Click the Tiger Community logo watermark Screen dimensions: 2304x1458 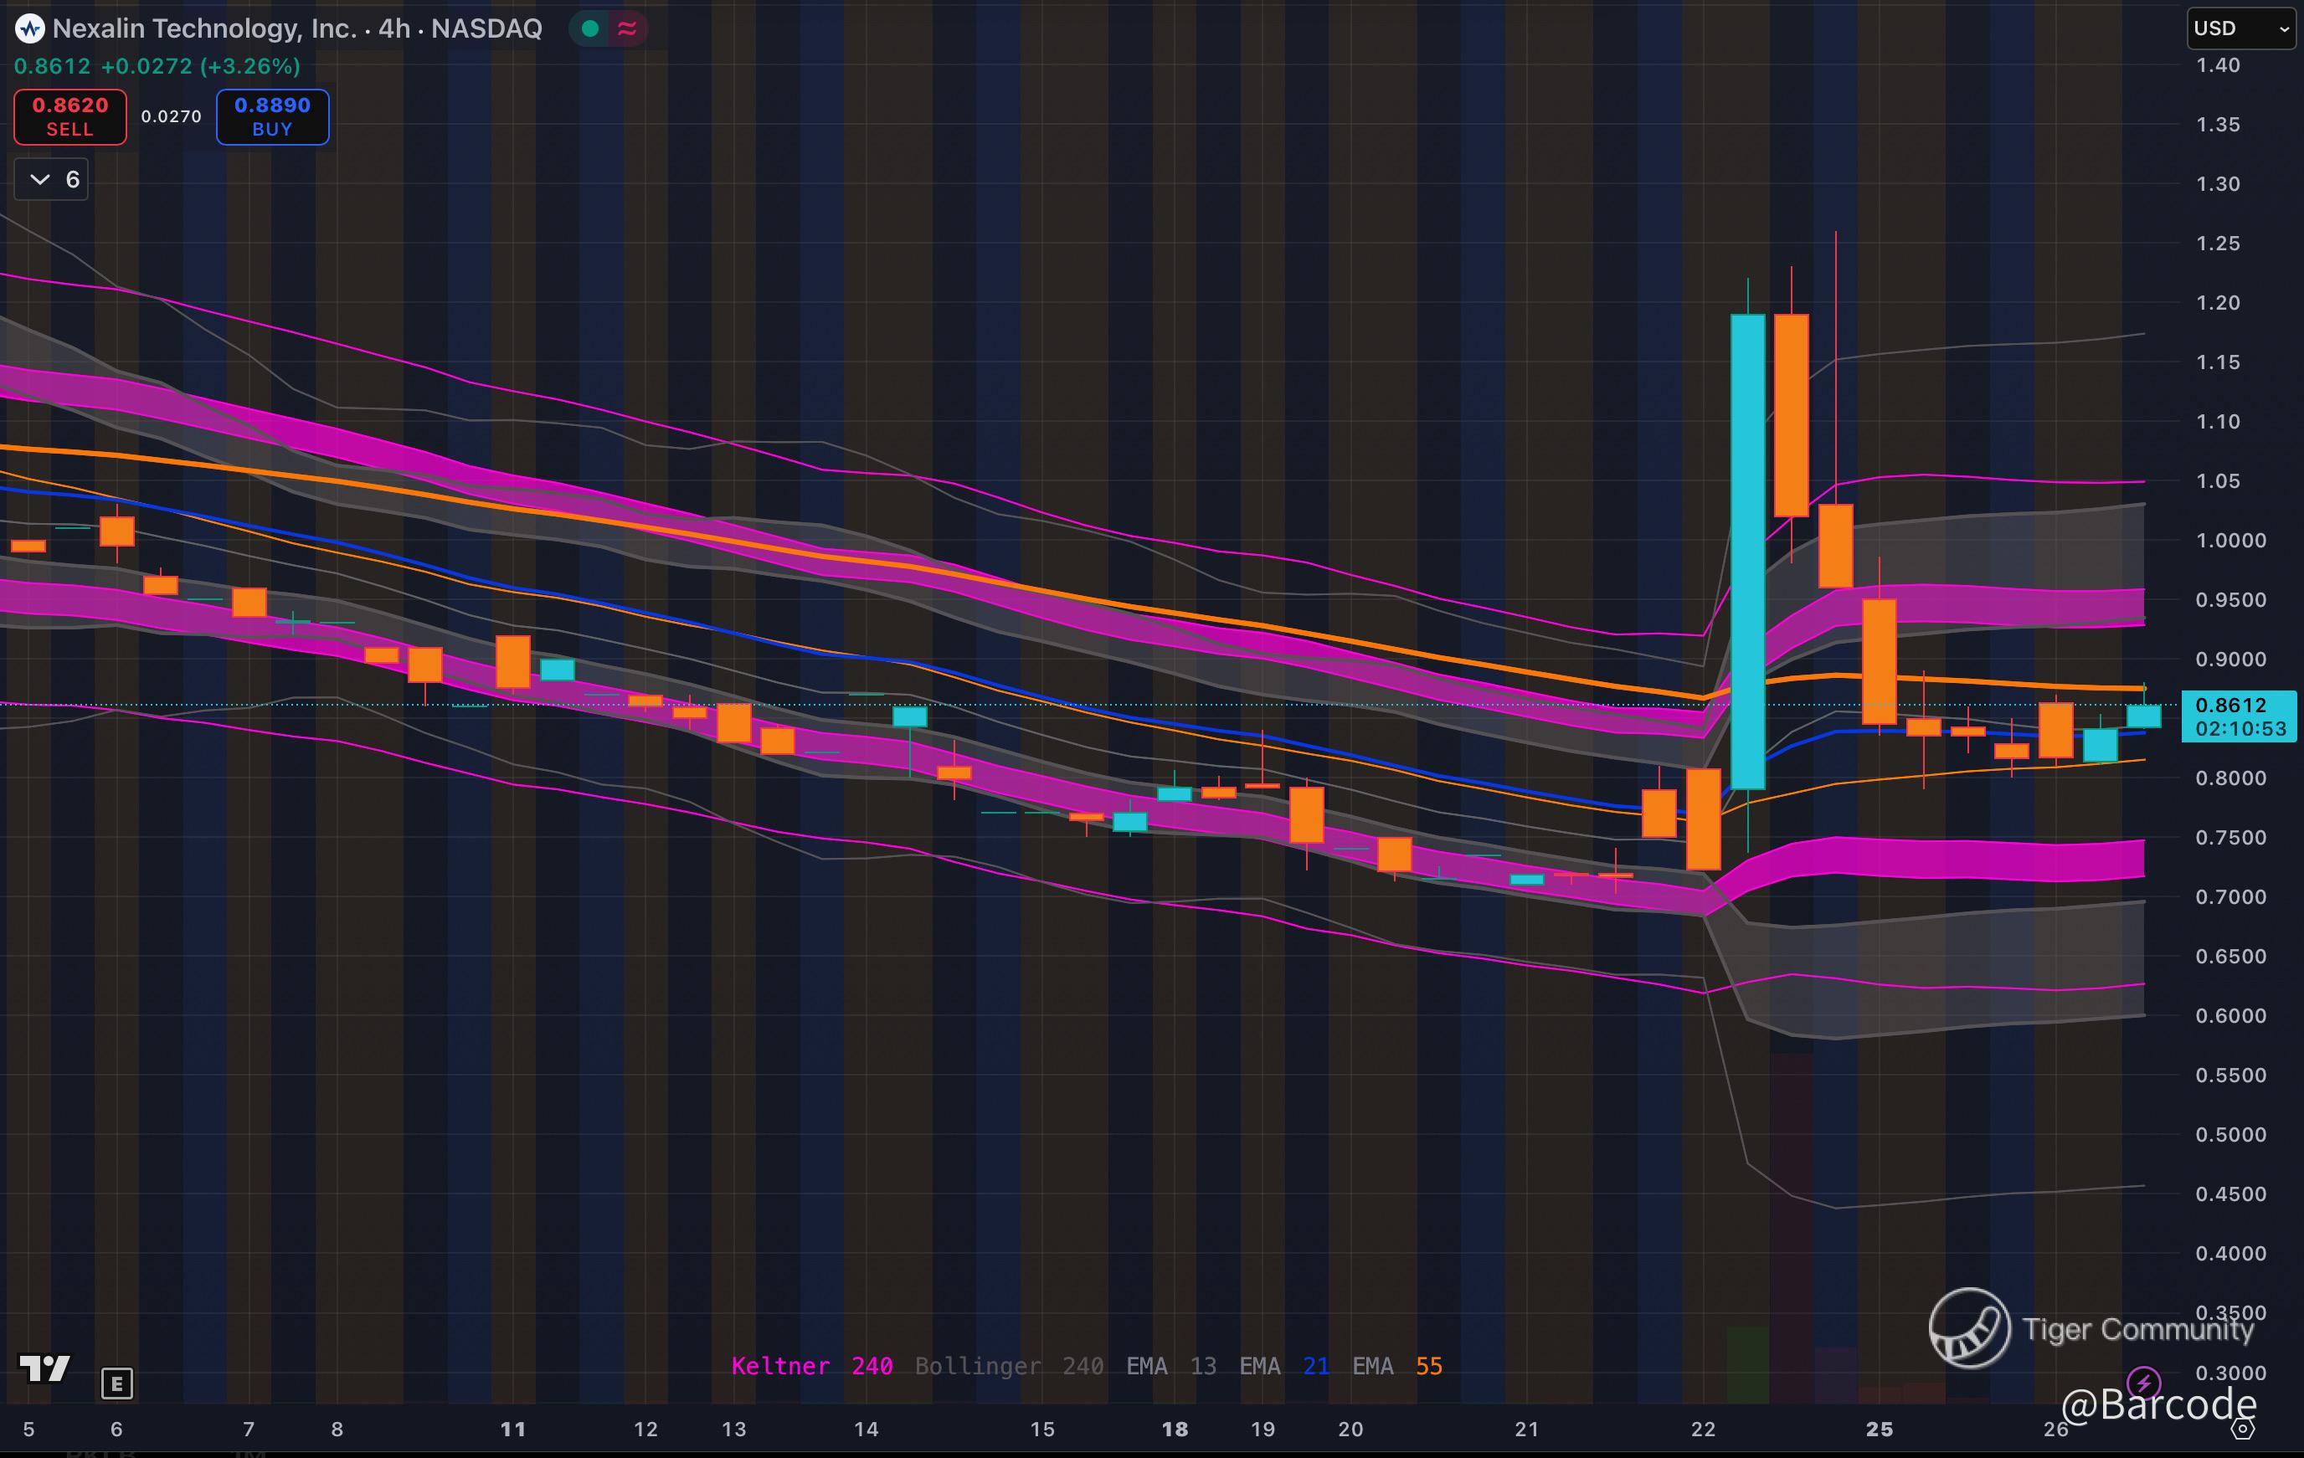tap(1969, 1328)
